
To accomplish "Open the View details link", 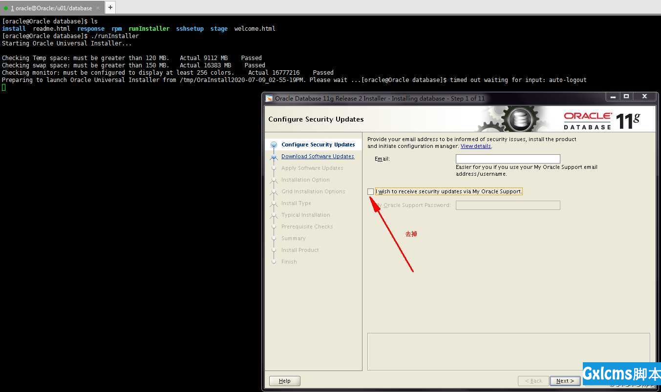I will (x=475, y=146).
